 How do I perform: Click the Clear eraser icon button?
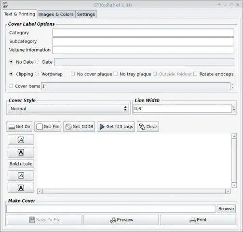click(148, 127)
